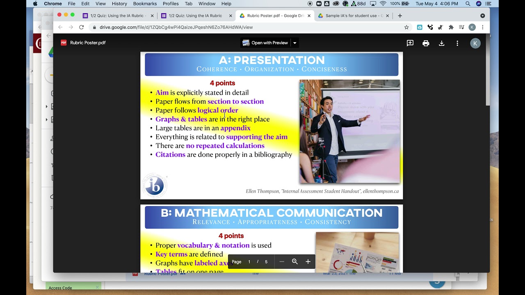525x295 pixels.
Task: Click the red PDF file icon
Action: click(64, 43)
